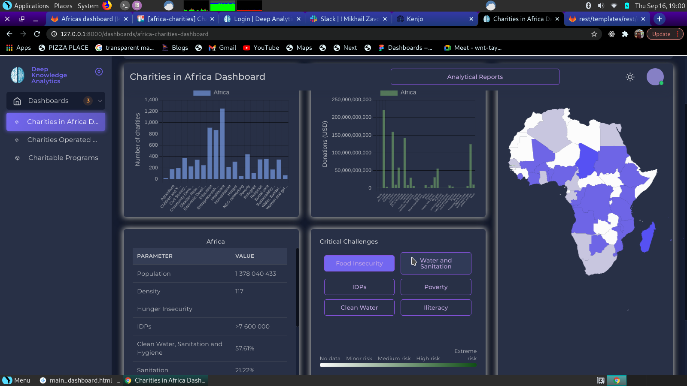Toggle Water and Sanitation challenge

coord(436,263)
